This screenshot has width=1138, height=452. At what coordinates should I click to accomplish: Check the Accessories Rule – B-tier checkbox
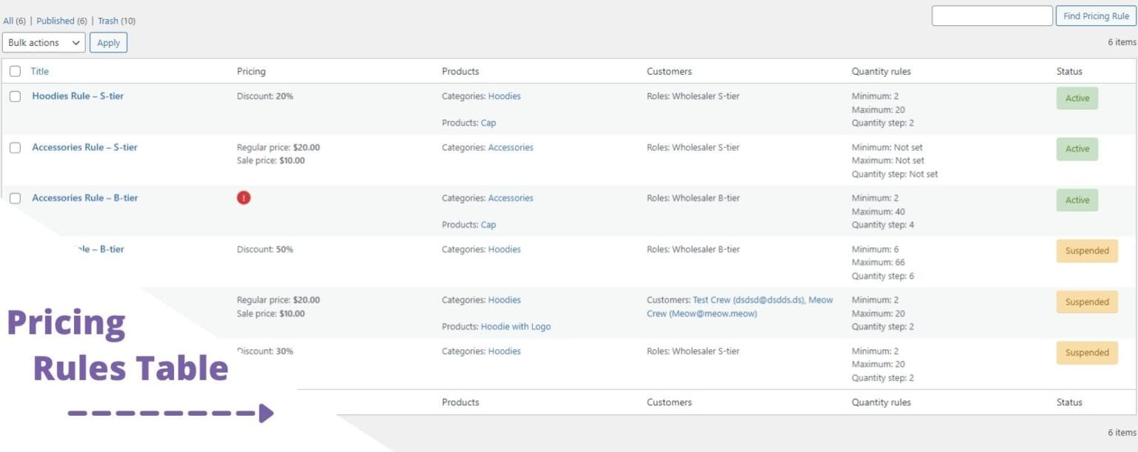coord(16,198)
